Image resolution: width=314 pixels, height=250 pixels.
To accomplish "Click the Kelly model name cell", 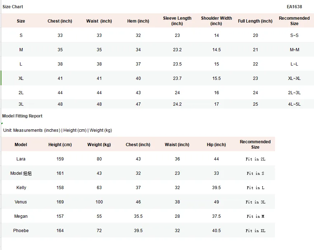I will pos(21,188).
